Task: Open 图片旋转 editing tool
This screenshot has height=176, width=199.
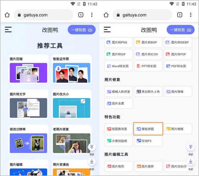Action: pyautogui.click(x=148, y=167)
